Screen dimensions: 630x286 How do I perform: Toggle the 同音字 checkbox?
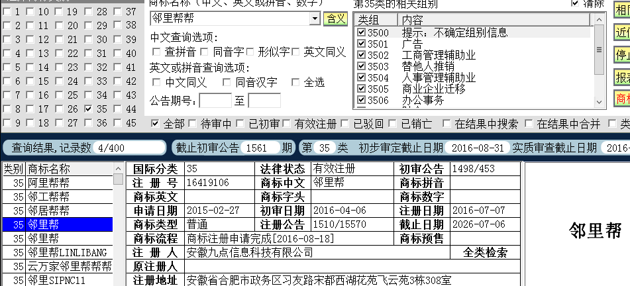tap(204, 52)
